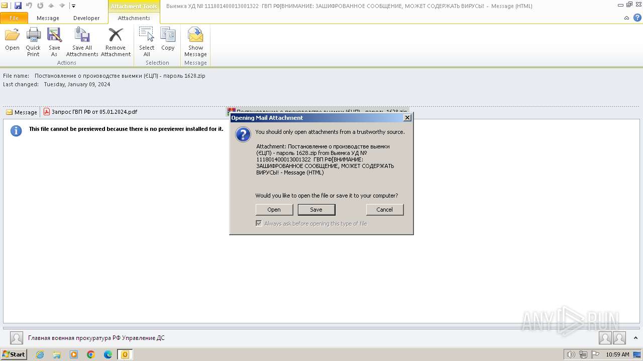This screenshot has height=361, width=643.
Task: Click the Outlook message icon in title bar
Action: pos(5,6)
